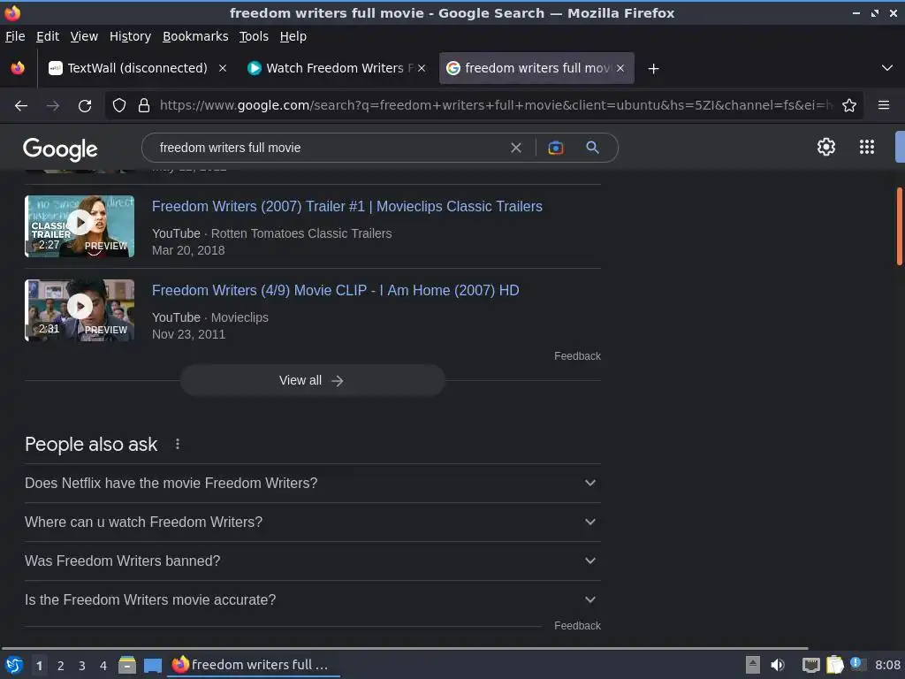Open the File menu
This screenshot has height=679, width=905.
pos(15,36)
